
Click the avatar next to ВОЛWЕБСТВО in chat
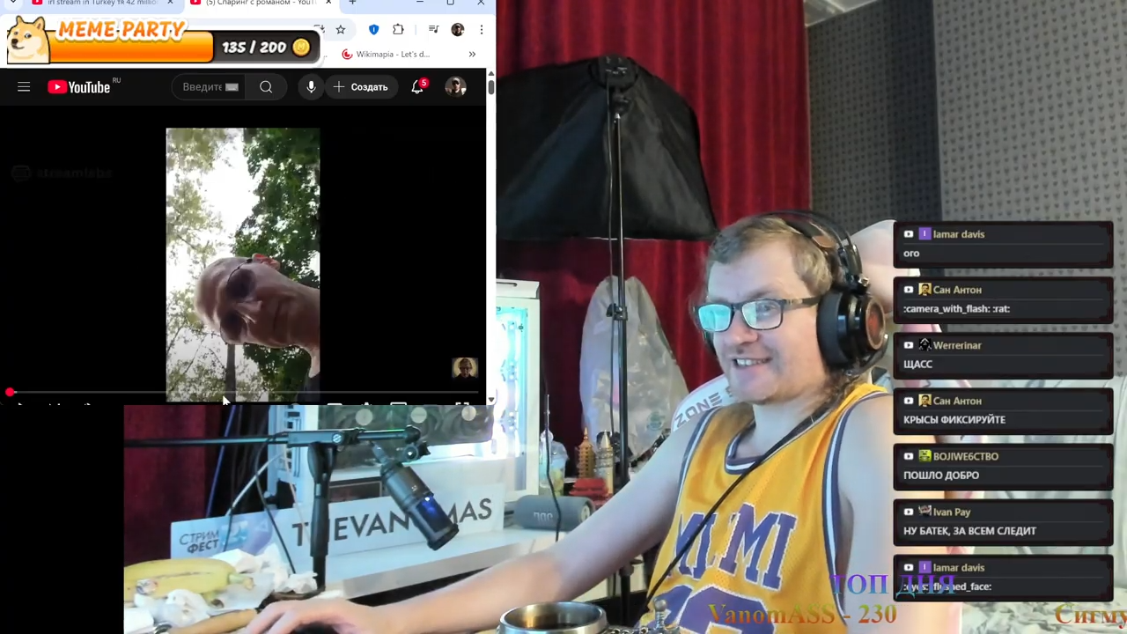point(924,456)
